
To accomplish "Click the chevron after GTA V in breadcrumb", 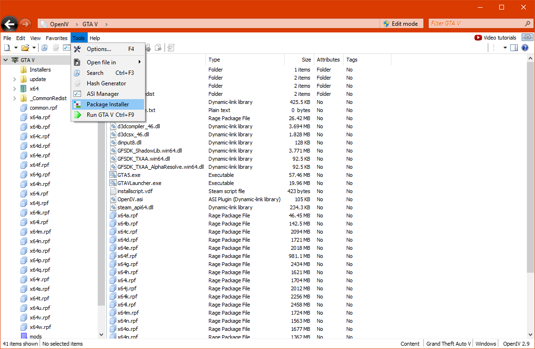I will [106, 24].
